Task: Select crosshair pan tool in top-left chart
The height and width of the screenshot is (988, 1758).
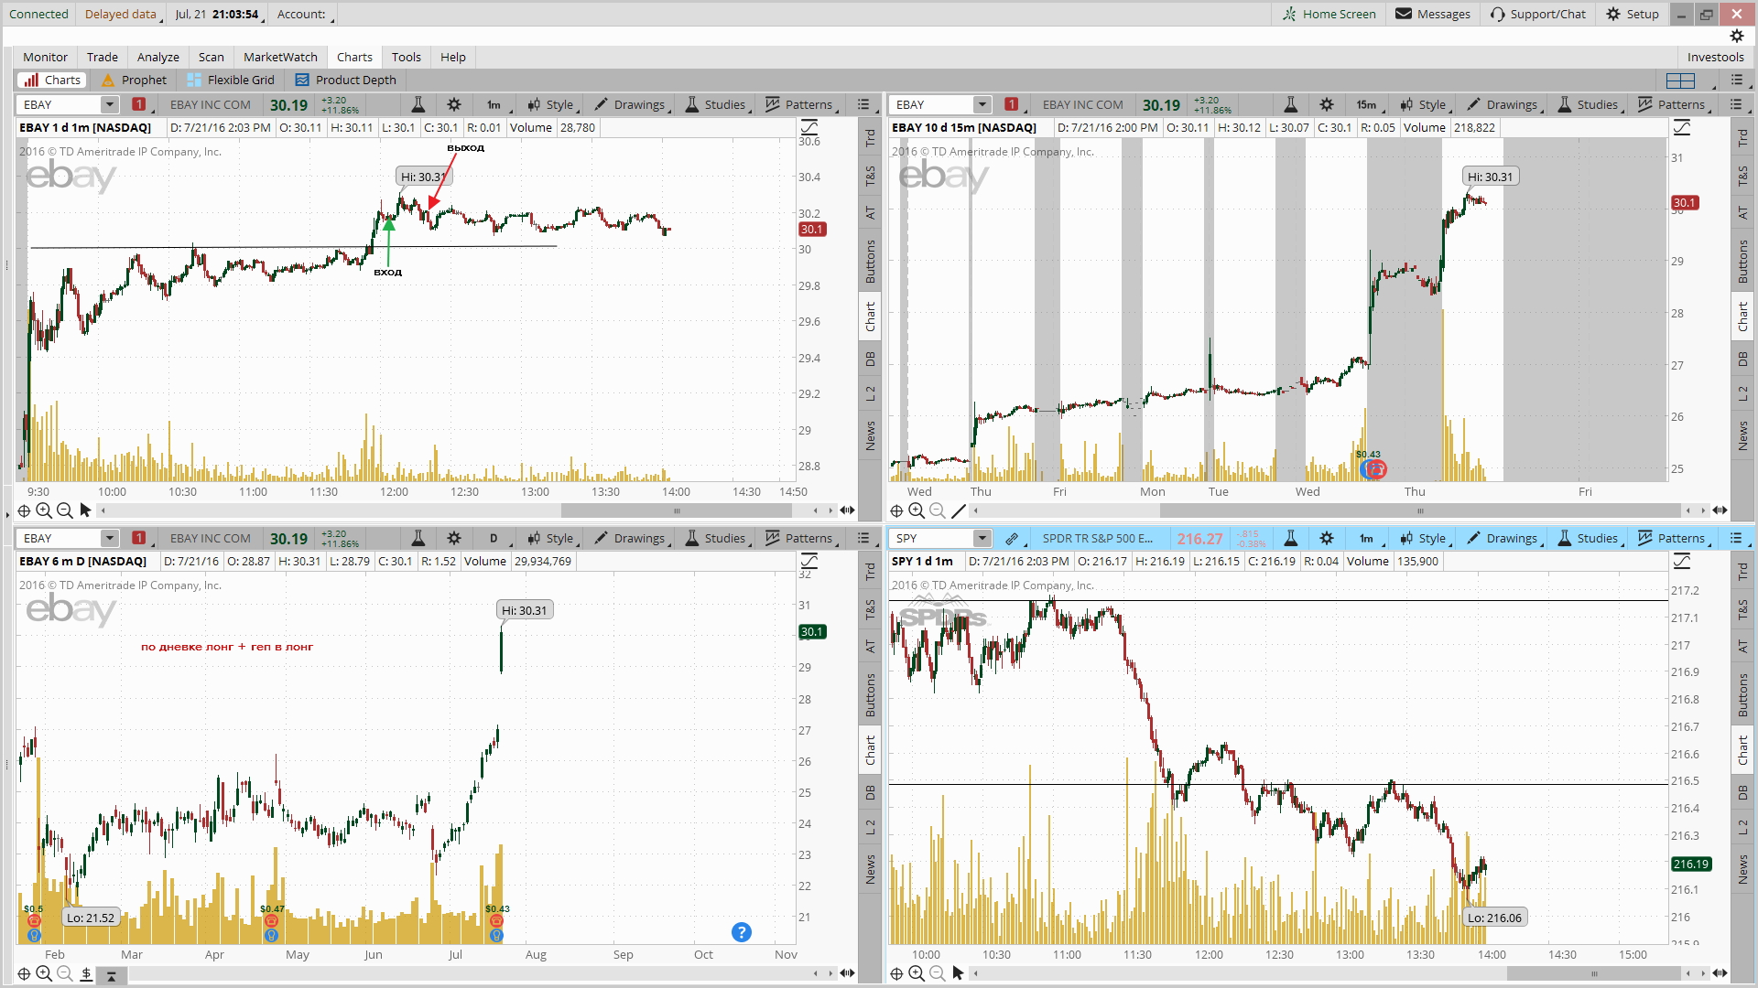Action: [24, 510]
